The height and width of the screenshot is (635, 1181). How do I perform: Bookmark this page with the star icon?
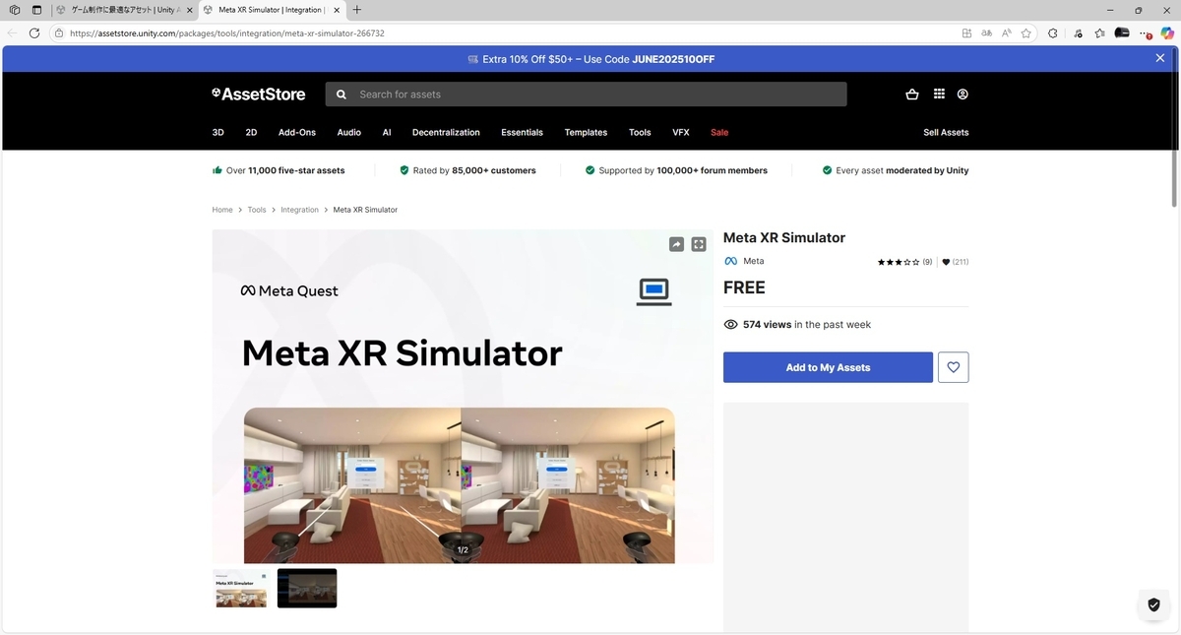pyautogui.click(x=1026, y=32)
